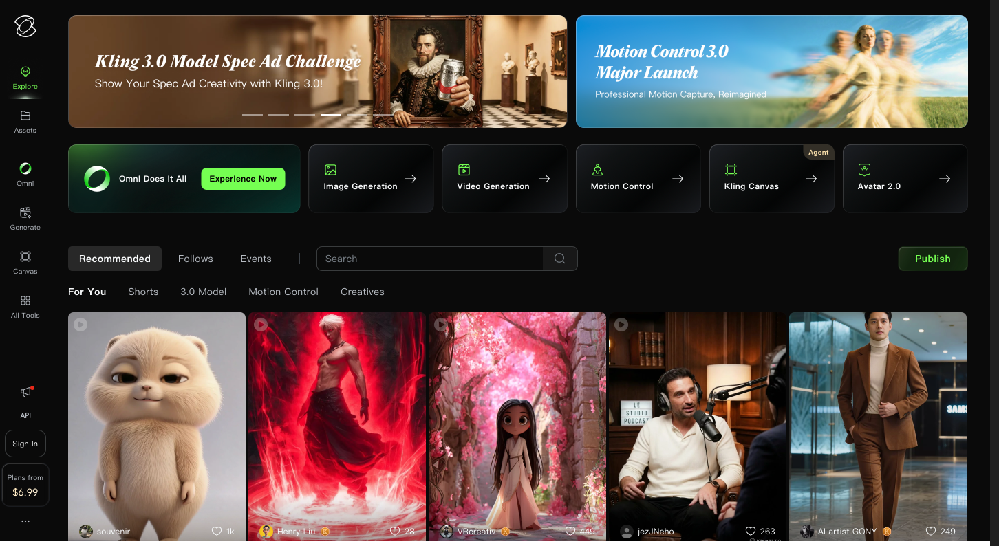Open the Generate sidebar item
Image resolution: width=999 pixels, height=546 pixels.
coord(25,219)
